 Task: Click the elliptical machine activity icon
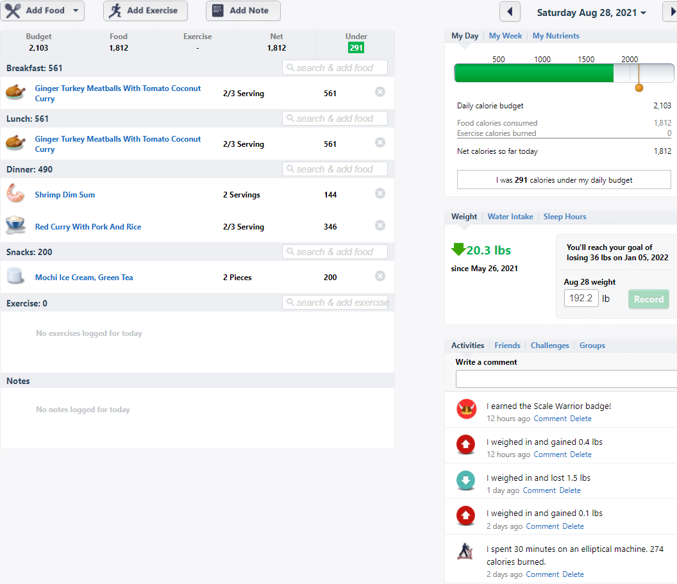(x=465, y=551)
